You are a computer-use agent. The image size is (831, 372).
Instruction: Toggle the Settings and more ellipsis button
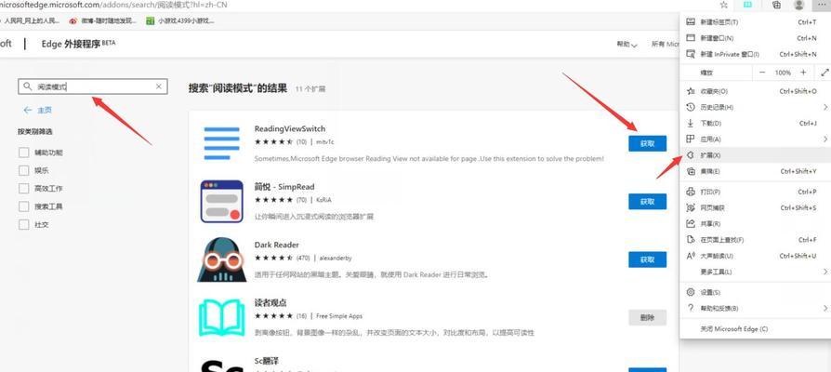[822, 5]
